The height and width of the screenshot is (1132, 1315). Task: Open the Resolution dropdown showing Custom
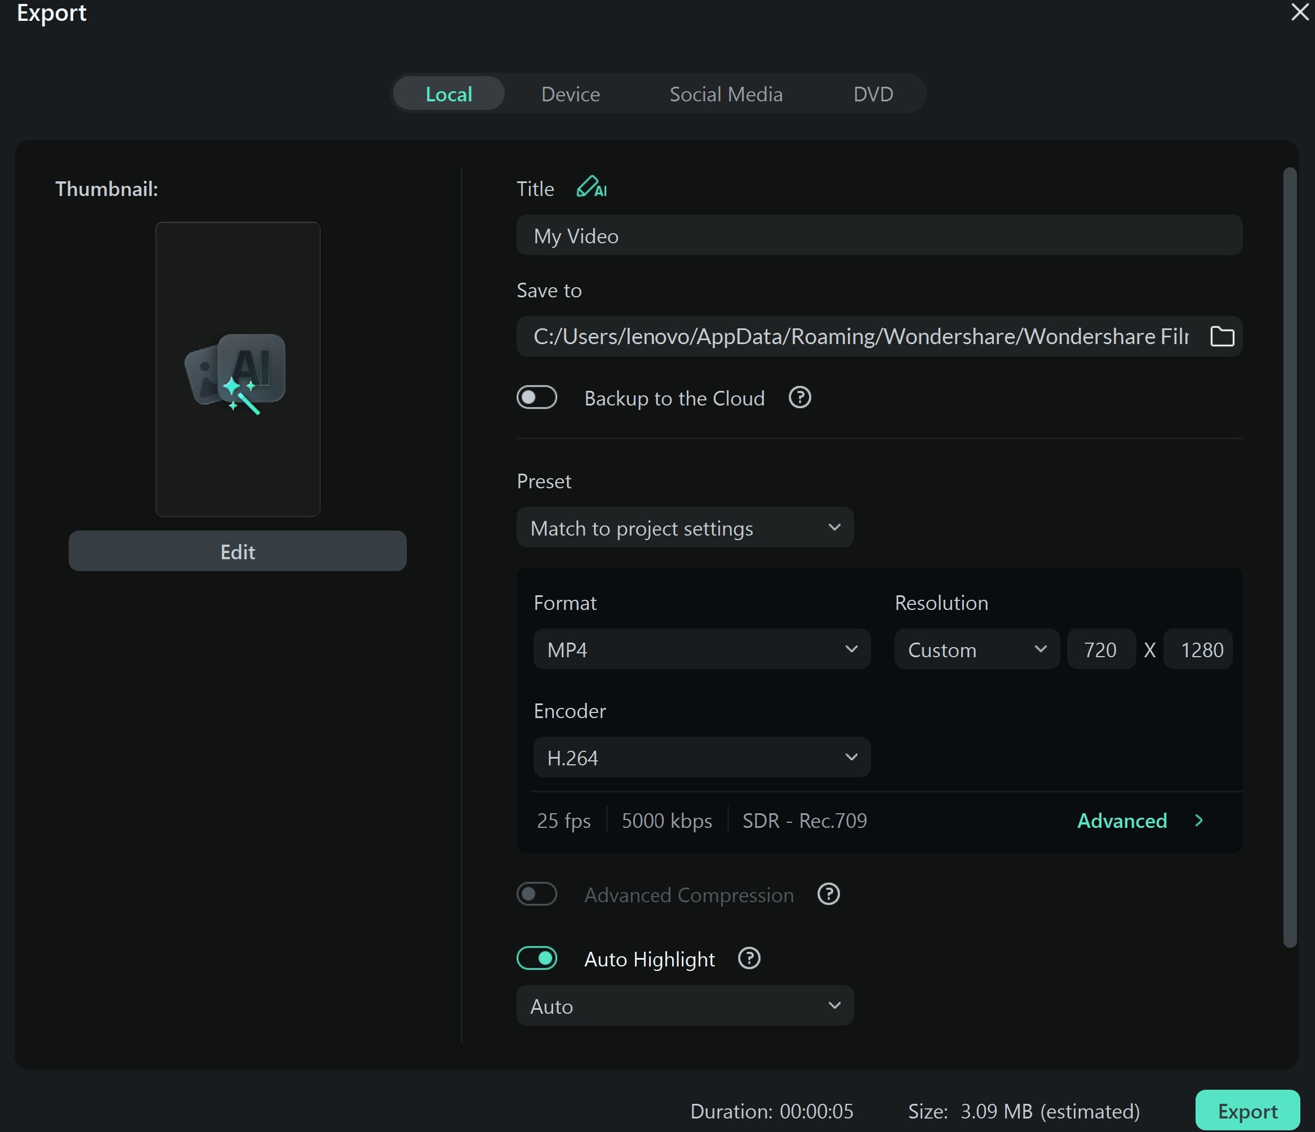point(977,649)
